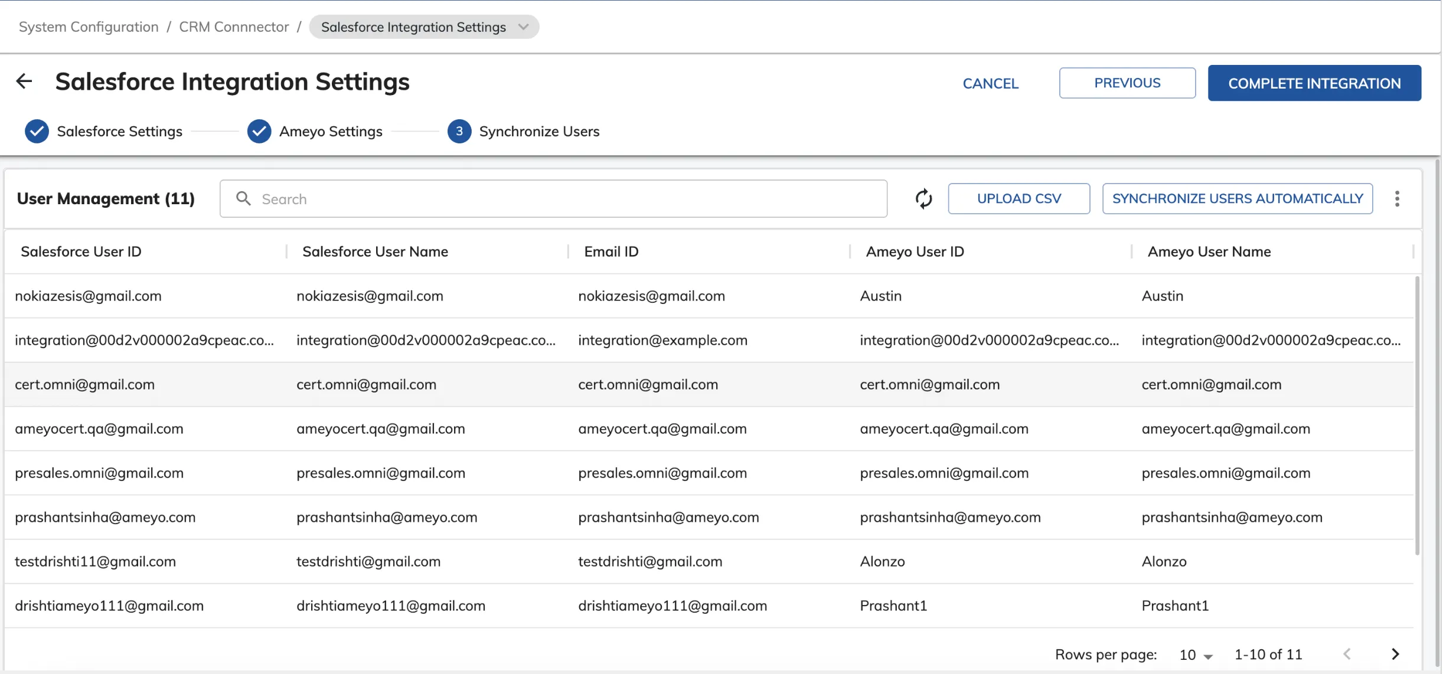Sort by Salesforce User Name column
This screenshot has width=1443, height=674.
tap(375, 252)
